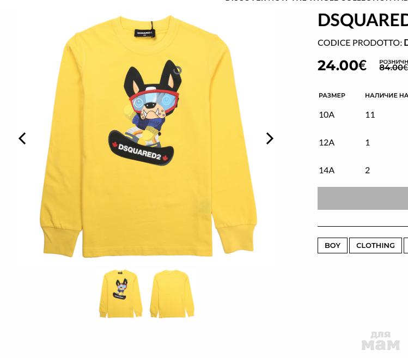Open the BOY category tag

pyautogui.click(x=332, y=245)
